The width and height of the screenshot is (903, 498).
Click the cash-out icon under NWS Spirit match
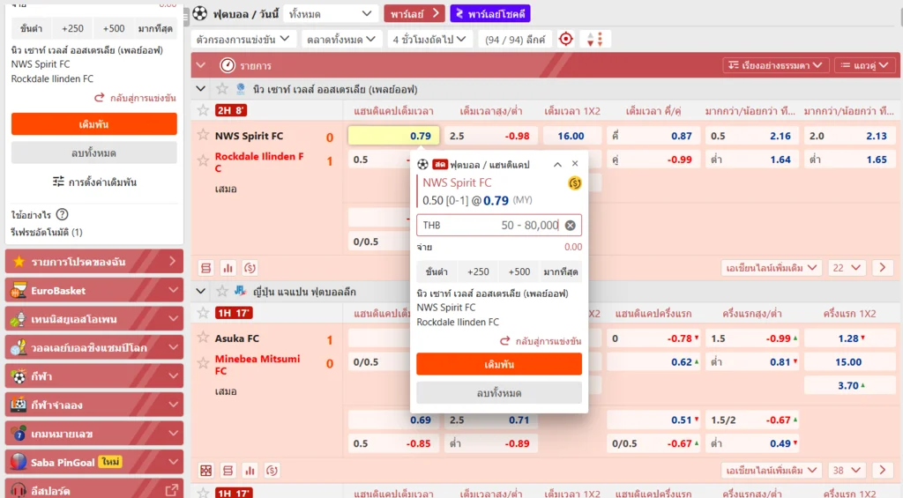(250, 268)
